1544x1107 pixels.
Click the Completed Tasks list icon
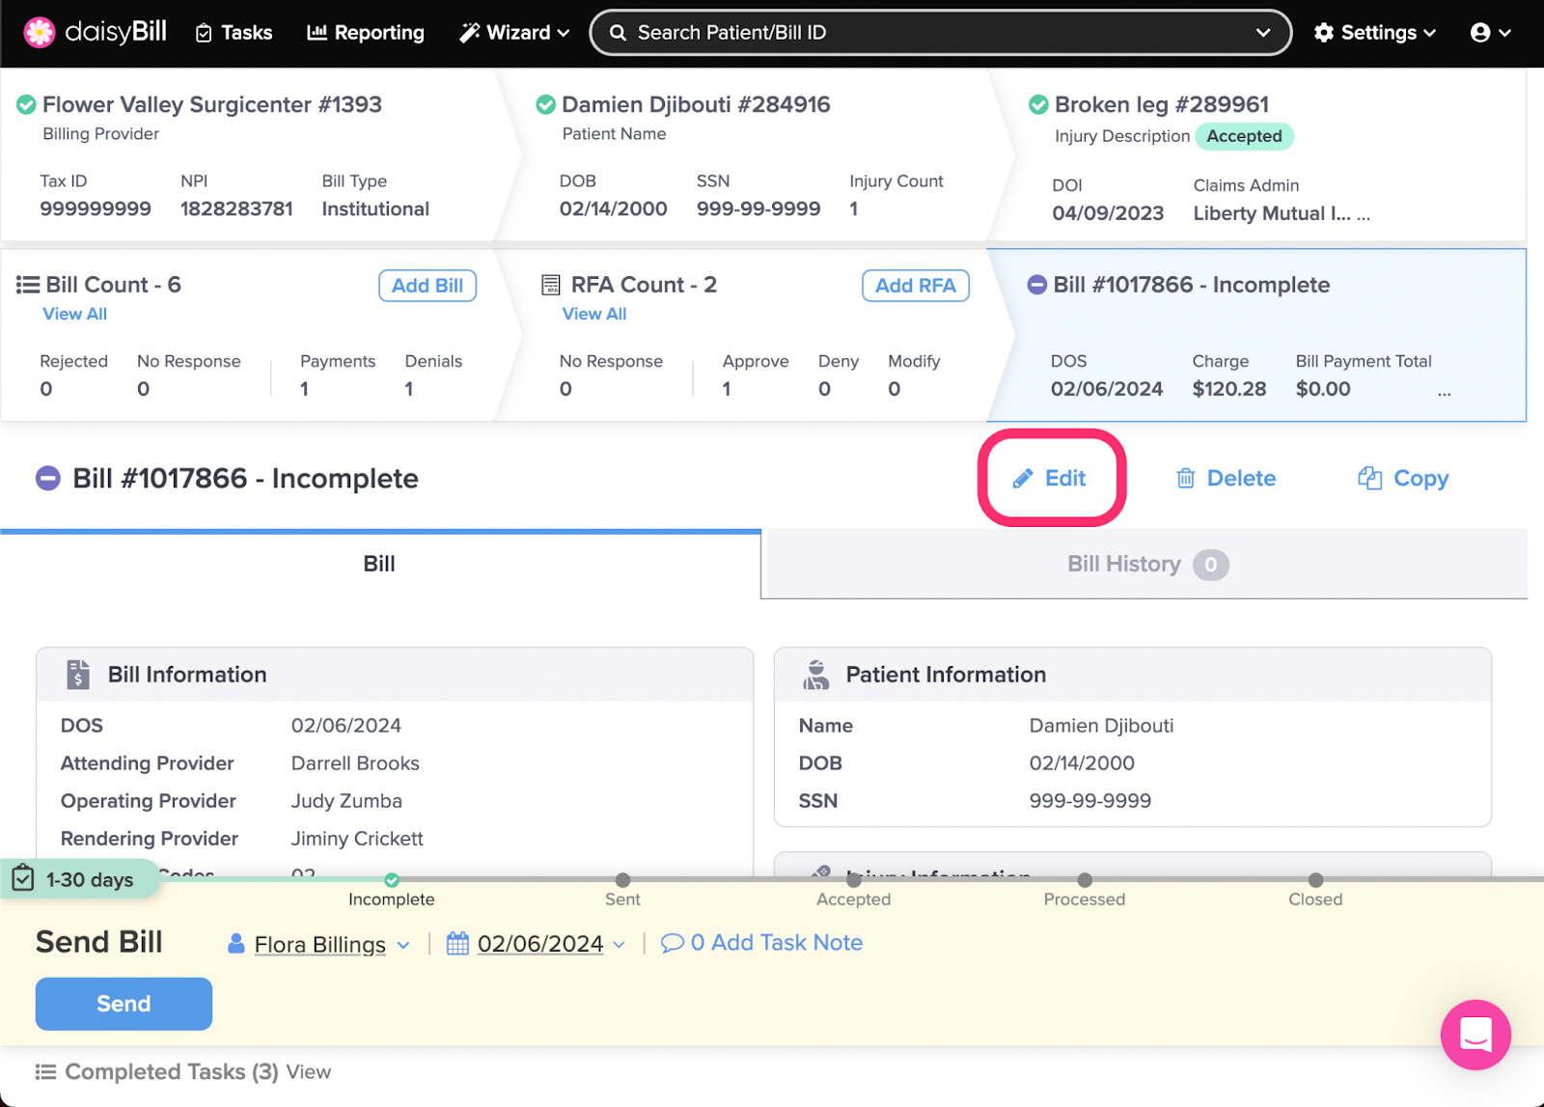(x=45, y=1072)
